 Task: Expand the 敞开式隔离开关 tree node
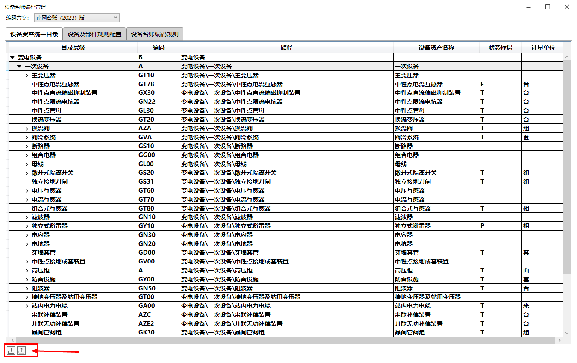pos(27,173)
